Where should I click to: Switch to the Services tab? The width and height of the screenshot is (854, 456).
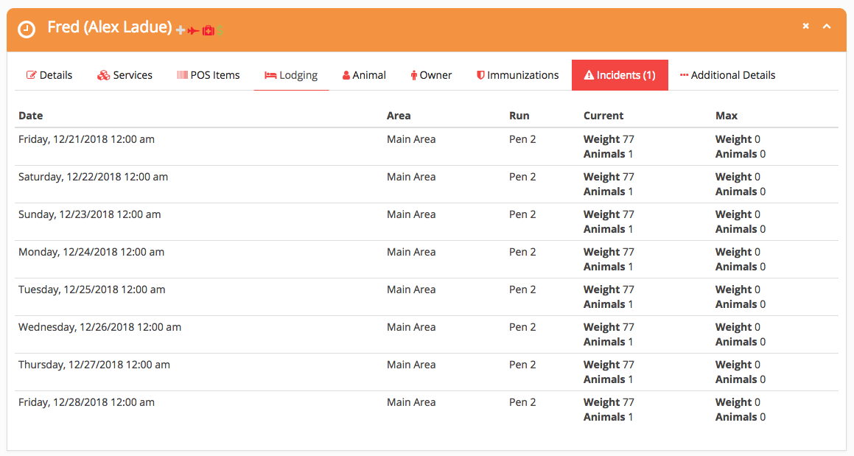click(125, 75)
